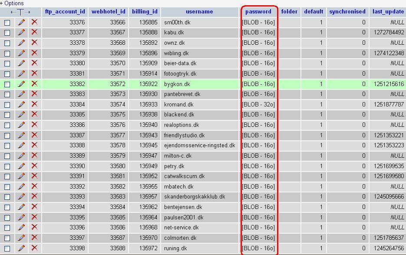Check the box for colmorten.dk row
Image resolution: width=406 pixels, height=255 pixels.
pyautogui.click(x=7, y=238)
